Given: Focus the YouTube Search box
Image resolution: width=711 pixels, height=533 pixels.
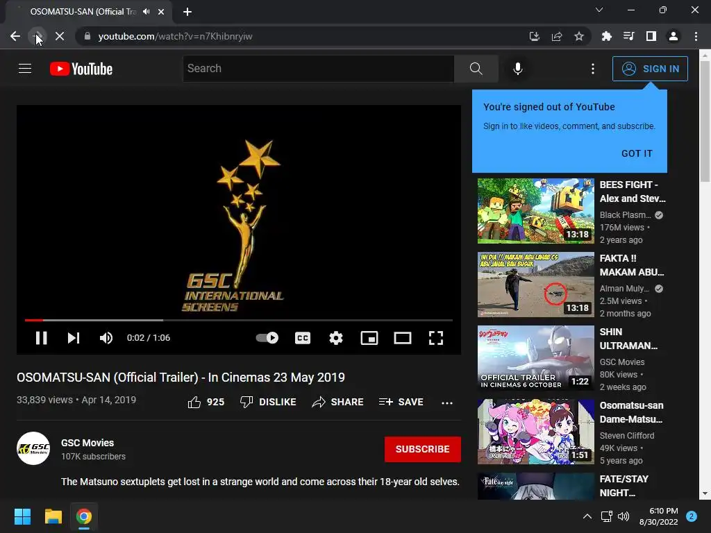Looking at the screenshot, I should tap(318, 69).
